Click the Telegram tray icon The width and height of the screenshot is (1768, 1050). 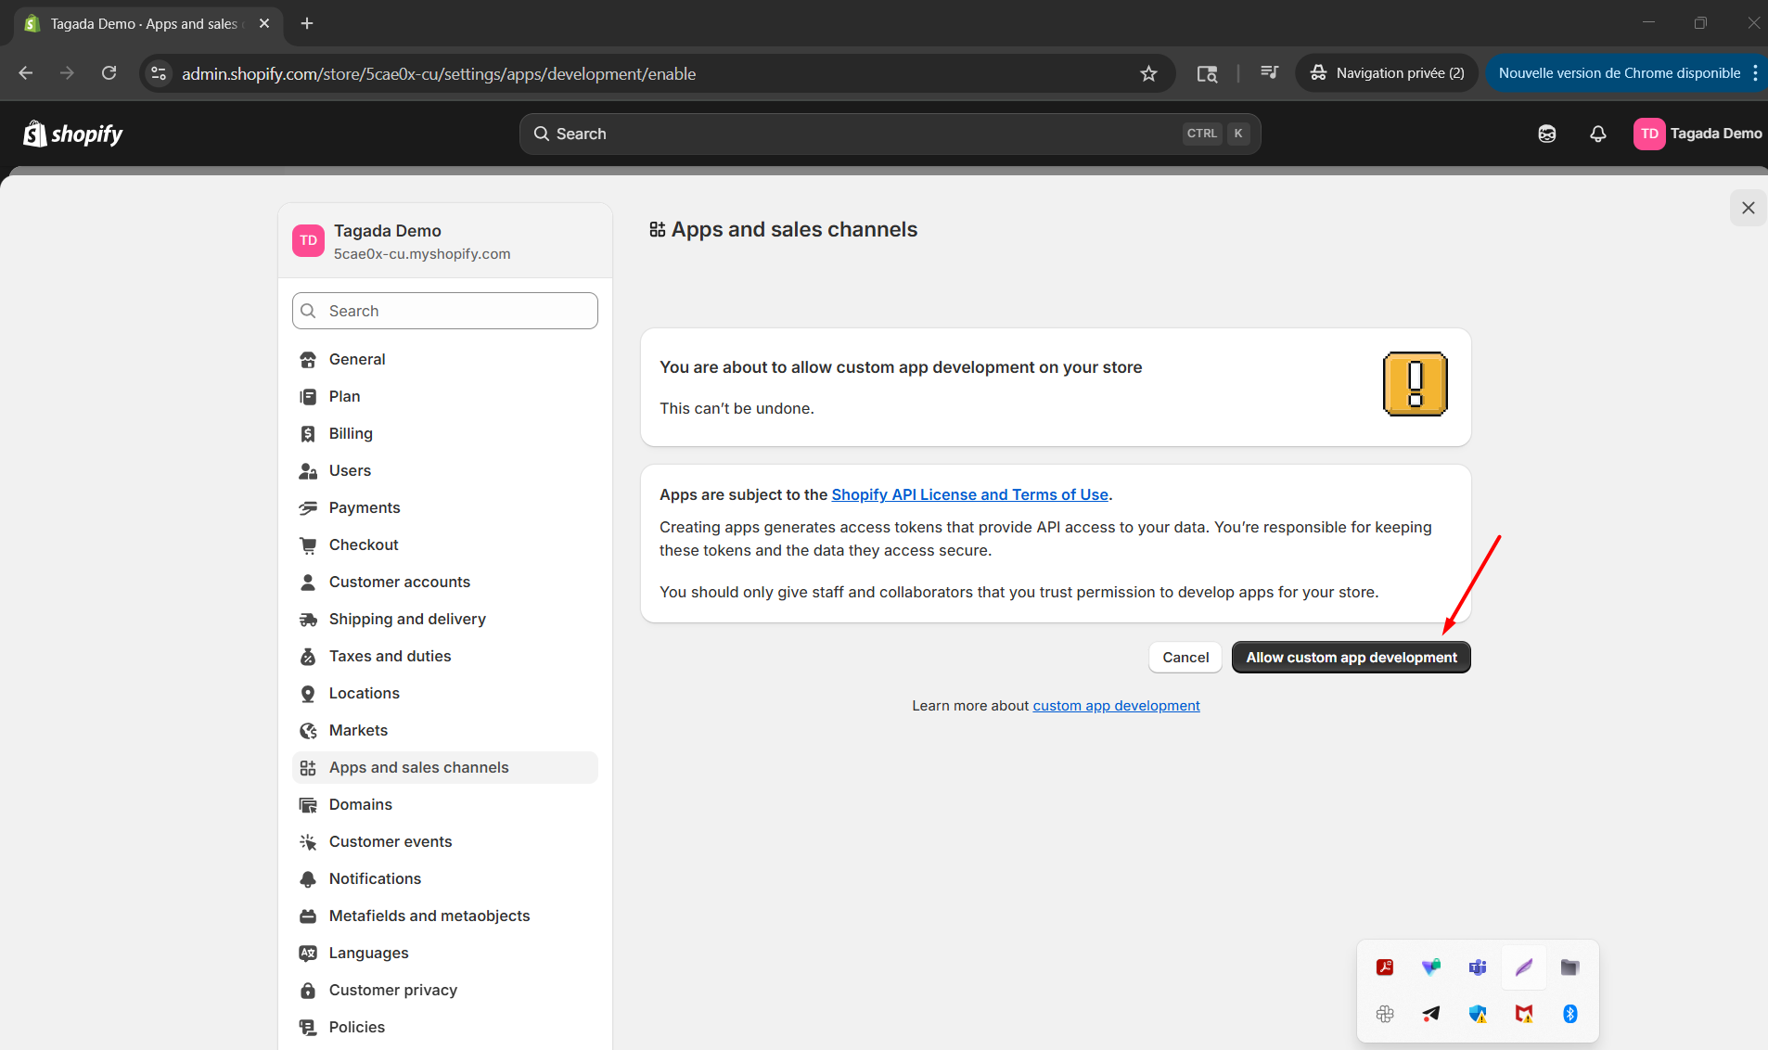(1430, 1014)
